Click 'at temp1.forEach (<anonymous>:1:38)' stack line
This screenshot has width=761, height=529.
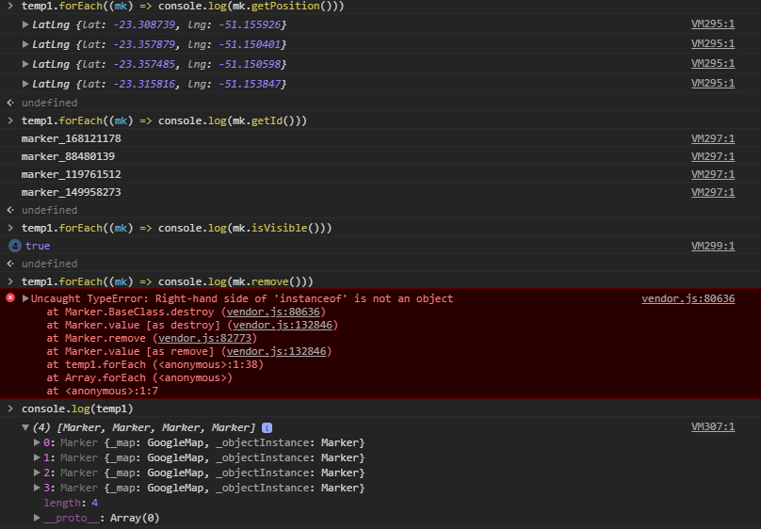click(x=154, y=364)
